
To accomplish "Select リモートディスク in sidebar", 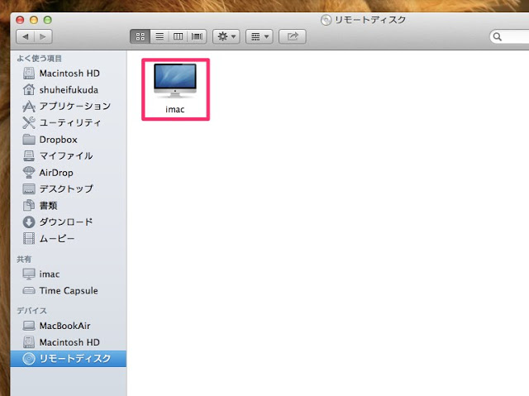I will tap(69, 359).
